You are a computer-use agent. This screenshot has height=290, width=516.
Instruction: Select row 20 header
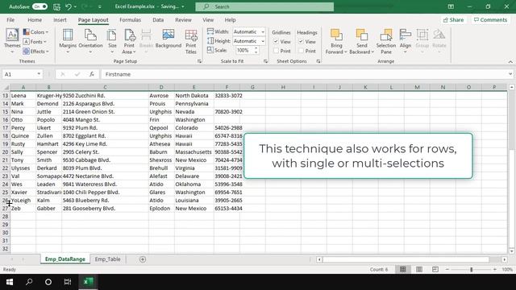pyautogui.click(x=6, y=152)
